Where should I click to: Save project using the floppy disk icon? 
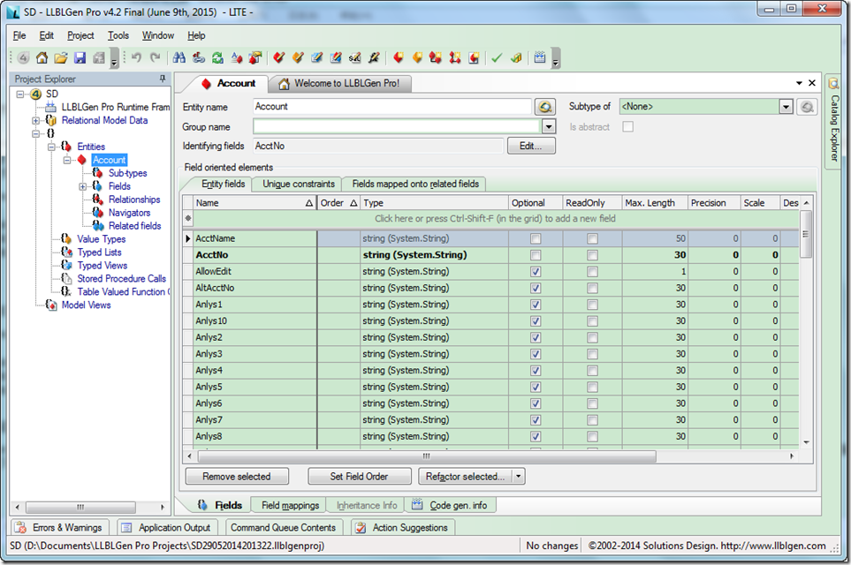(80, 57)
